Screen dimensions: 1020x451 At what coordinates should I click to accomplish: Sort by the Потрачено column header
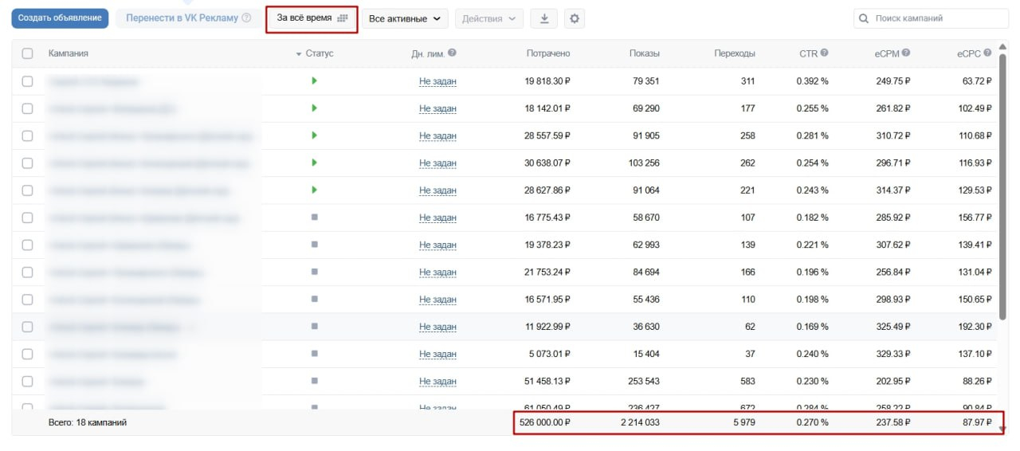tap(547, 53)
